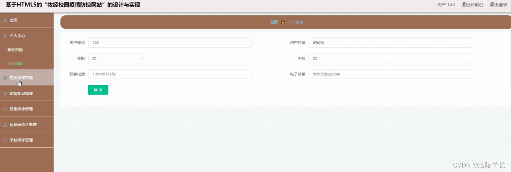Click the home icon beside 首页 in sidebar
The width and height of the screenshot is (511, 172).
click(x=5, y=20)
